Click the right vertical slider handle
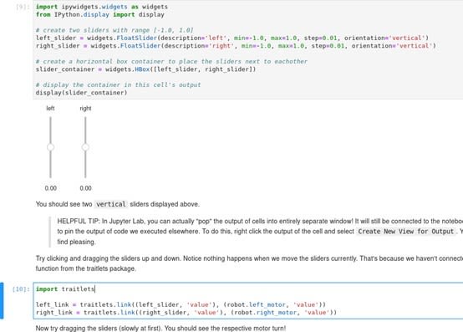The height and width of the screenshot is (332, 463). click(x=85, y=147)
